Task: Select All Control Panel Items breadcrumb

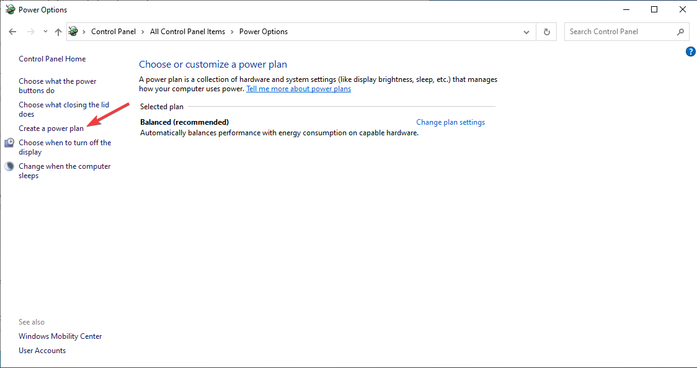Action: pos(188,32)
